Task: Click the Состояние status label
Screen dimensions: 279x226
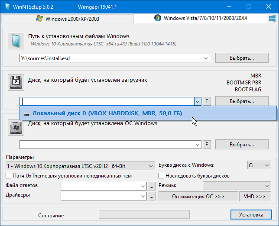Action: [x=51, y=216]
